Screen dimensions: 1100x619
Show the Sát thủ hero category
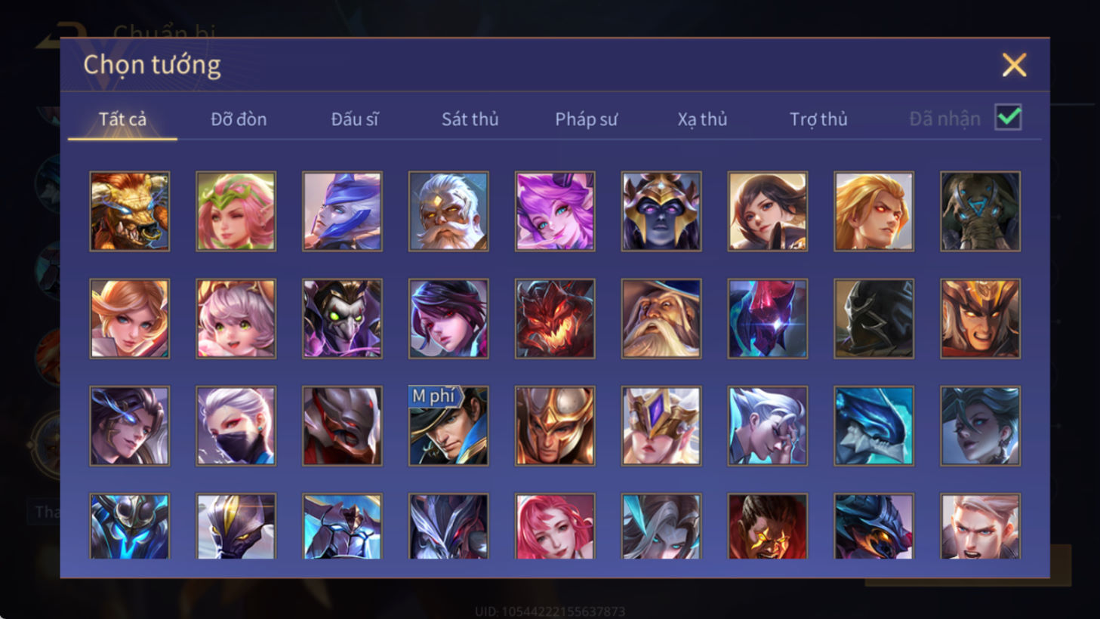click(470, 119)
